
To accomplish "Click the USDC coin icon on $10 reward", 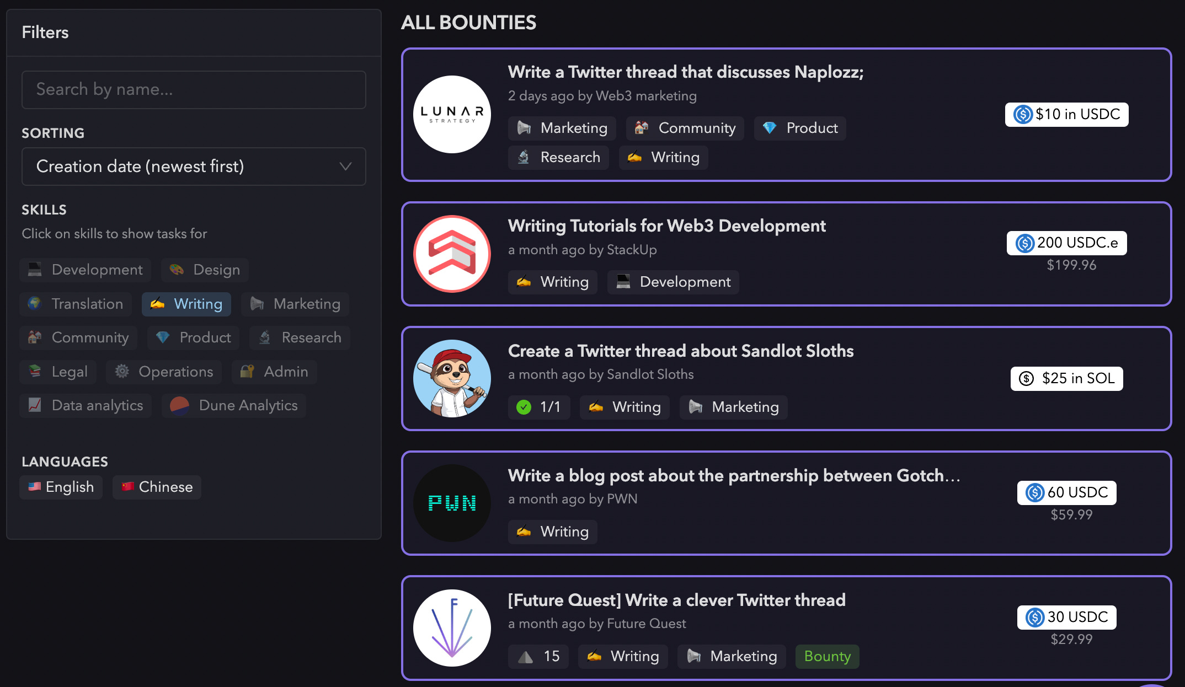I will [x=1023, y=114].
